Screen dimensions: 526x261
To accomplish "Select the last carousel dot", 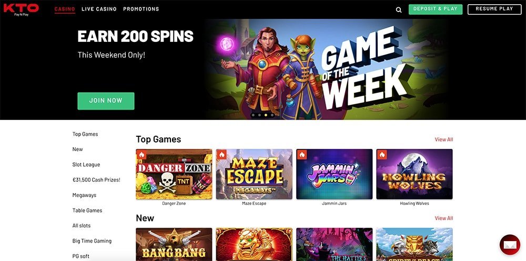I will [272, 115].
